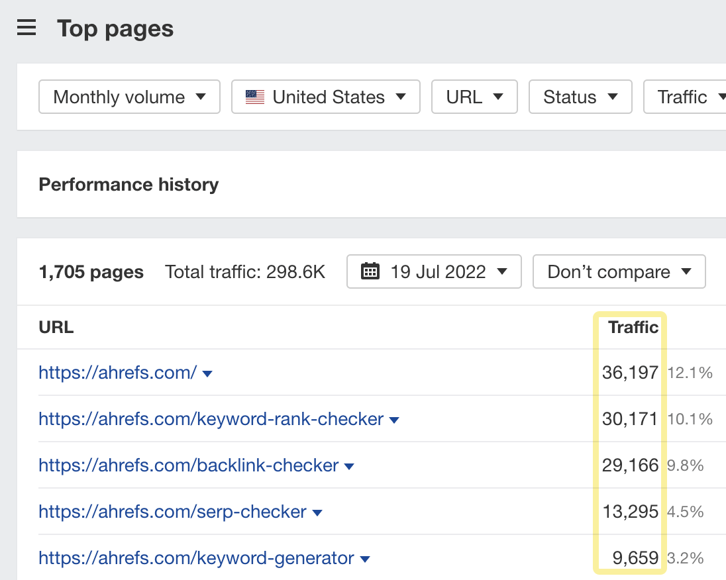Click traffic value 36,197
Viewport: 726px width, 580px height.
click(630, 373)
